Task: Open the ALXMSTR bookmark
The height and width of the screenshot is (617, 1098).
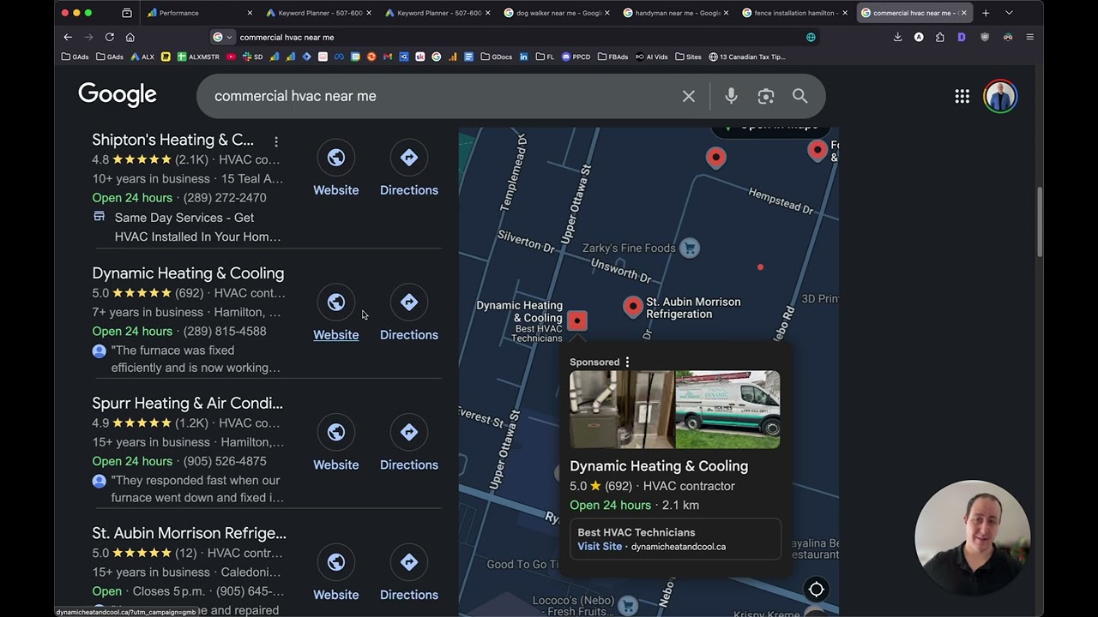Action: [198, 57]
